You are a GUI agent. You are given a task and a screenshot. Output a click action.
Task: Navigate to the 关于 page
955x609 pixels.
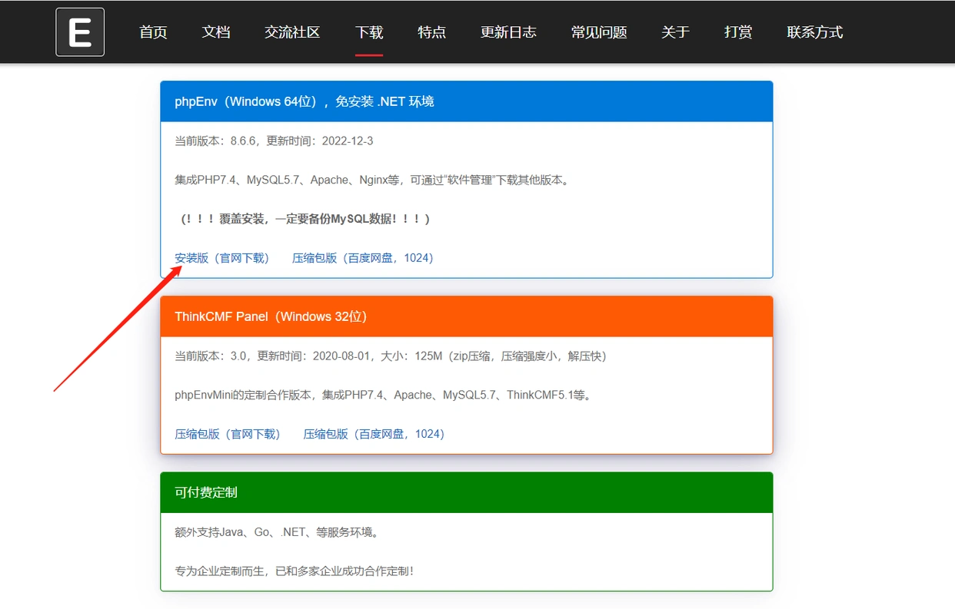tap(675, 32)
